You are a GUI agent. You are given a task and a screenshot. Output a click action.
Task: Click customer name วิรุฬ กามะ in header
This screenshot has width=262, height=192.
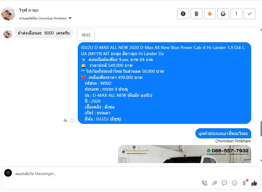click(29, 10)
